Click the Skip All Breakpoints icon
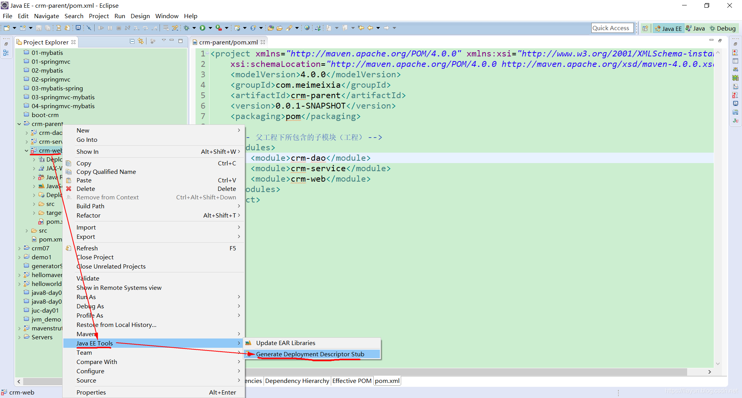The width and height of the screenshot is (742, 398). (x=89, y=28)
